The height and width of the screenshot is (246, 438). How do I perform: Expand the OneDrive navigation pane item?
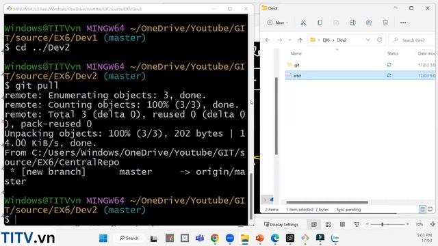coord(265,200)
